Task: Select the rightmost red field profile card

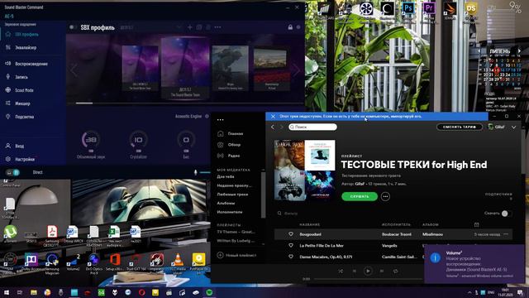Action: tap(272, 70)
